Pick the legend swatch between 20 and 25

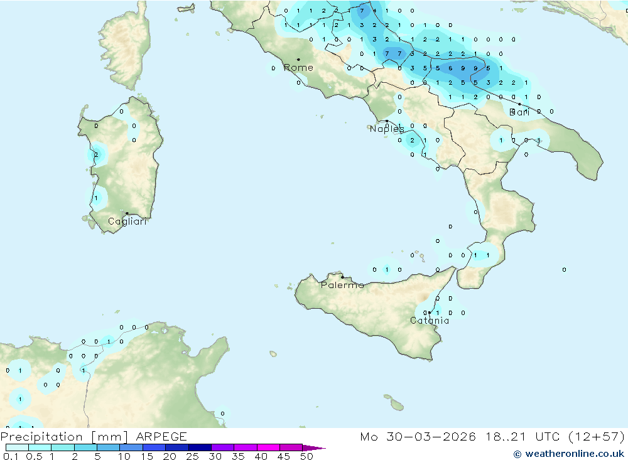(177, 447)
